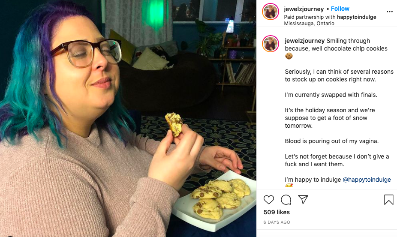Screen dimensions: 397x237
Task: View the 509 likes list
Action: coord(277,212)
